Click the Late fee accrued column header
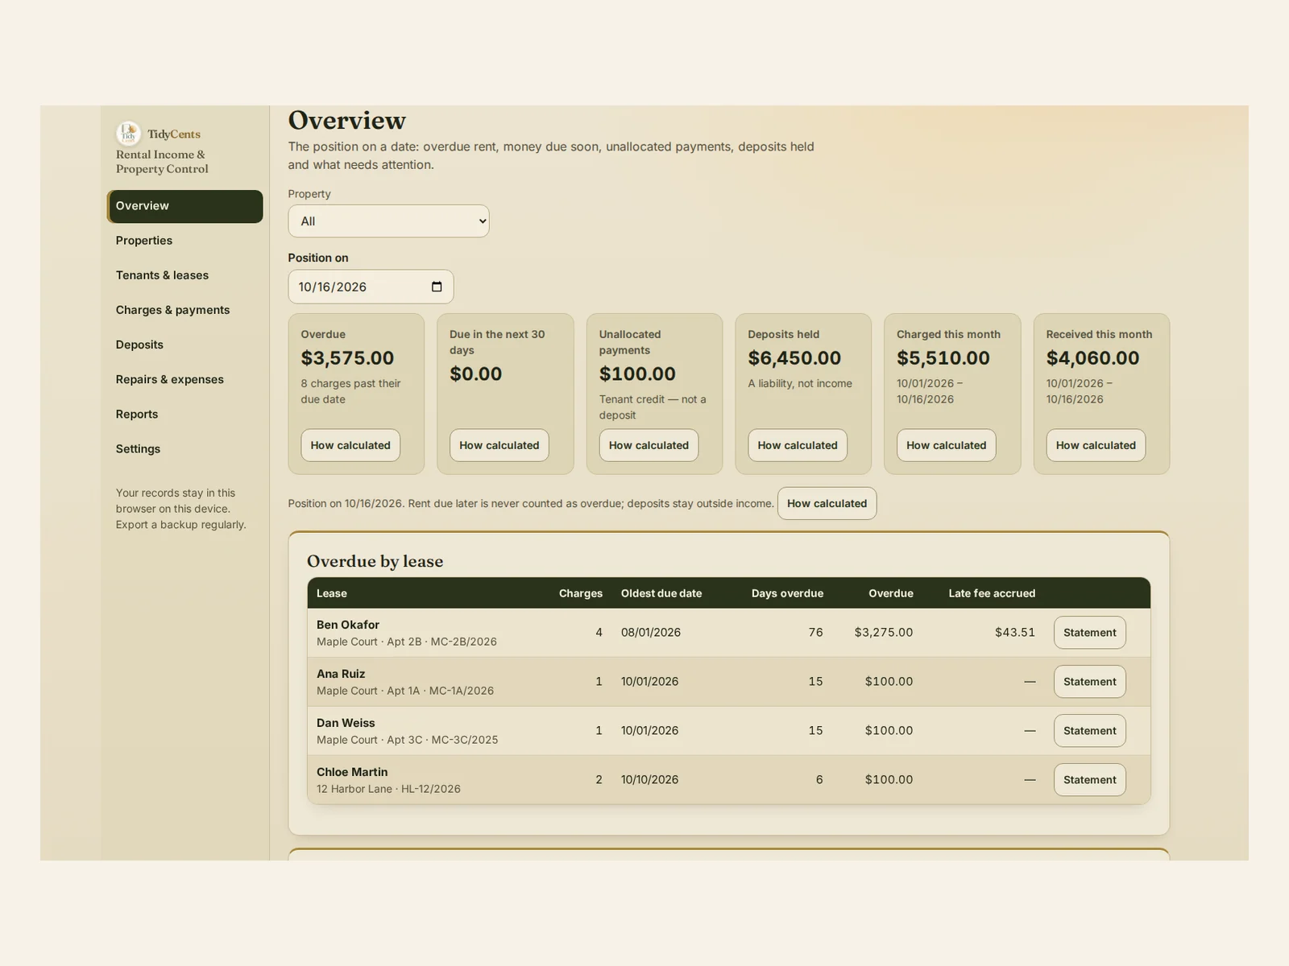 (x=992, y=593)
